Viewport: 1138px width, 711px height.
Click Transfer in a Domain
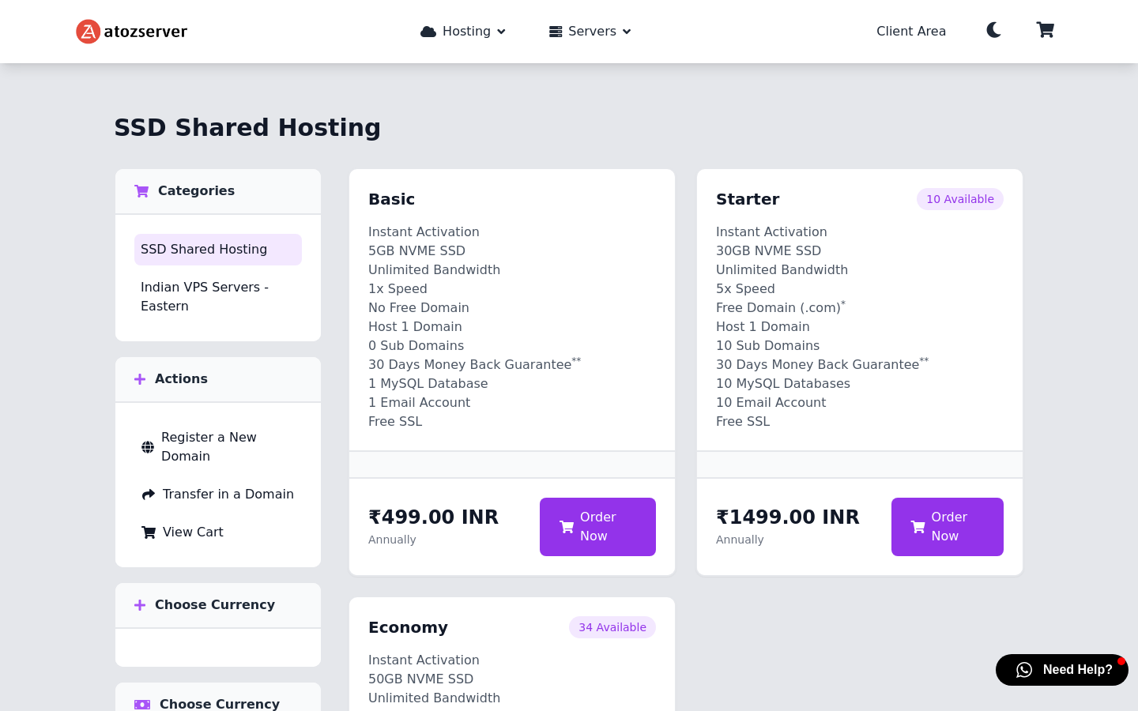tap(218, 495)
